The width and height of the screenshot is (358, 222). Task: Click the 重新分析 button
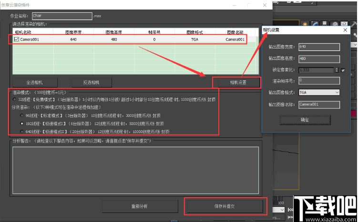(140, 206)
